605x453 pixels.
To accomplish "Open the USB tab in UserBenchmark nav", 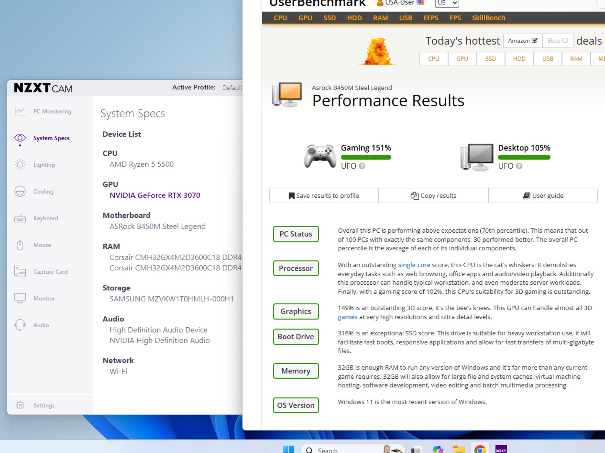I will [406, 18].
